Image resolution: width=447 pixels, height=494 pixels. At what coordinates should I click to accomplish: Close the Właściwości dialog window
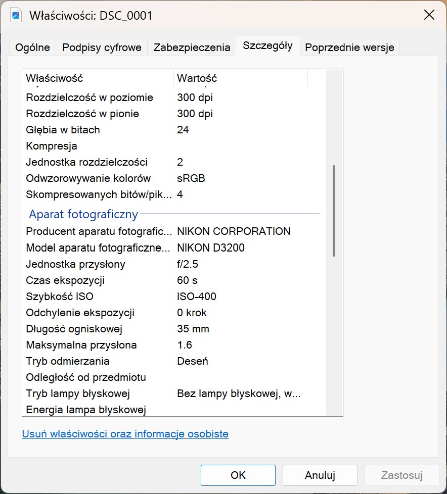[x=429, y=15]
